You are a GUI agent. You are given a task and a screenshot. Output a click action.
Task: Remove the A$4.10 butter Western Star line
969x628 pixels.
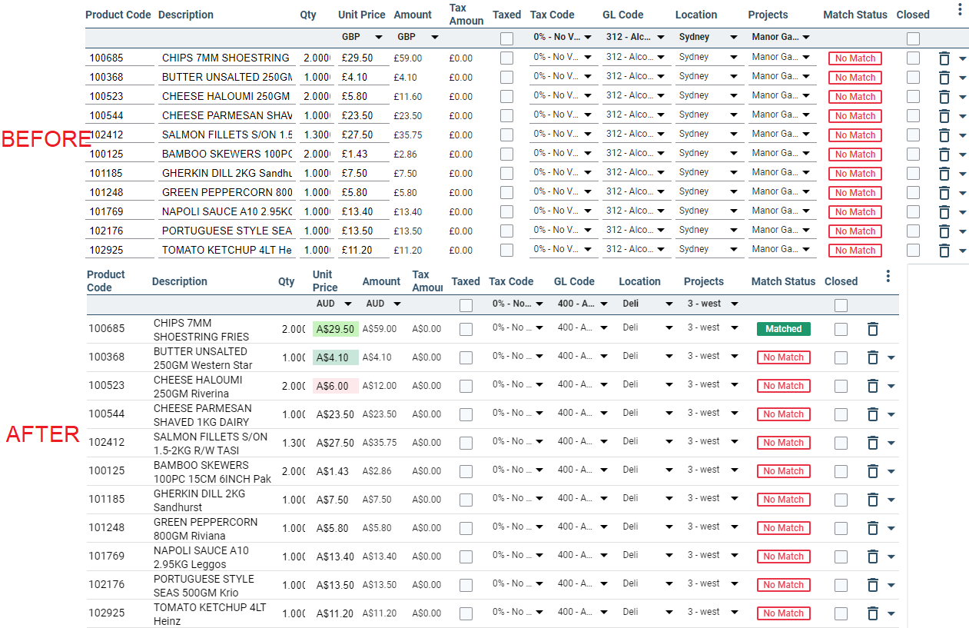coord(873,357)
